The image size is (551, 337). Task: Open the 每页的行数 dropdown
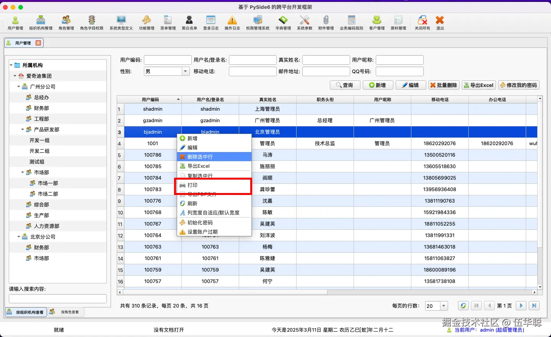(x=444, y=306)
